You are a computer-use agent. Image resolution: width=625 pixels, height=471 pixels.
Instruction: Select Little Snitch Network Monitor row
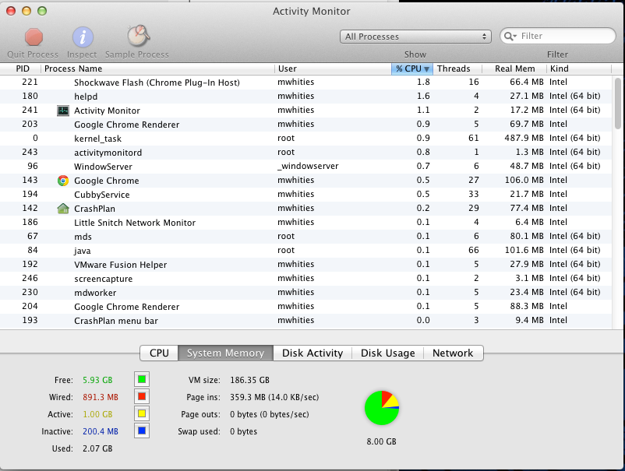point(305,223)
